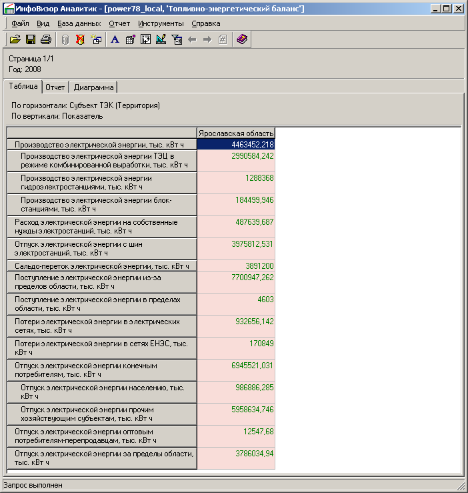468x493 pixels.
Task: Select the cell with value 487639,687
Action: [236, 227]
